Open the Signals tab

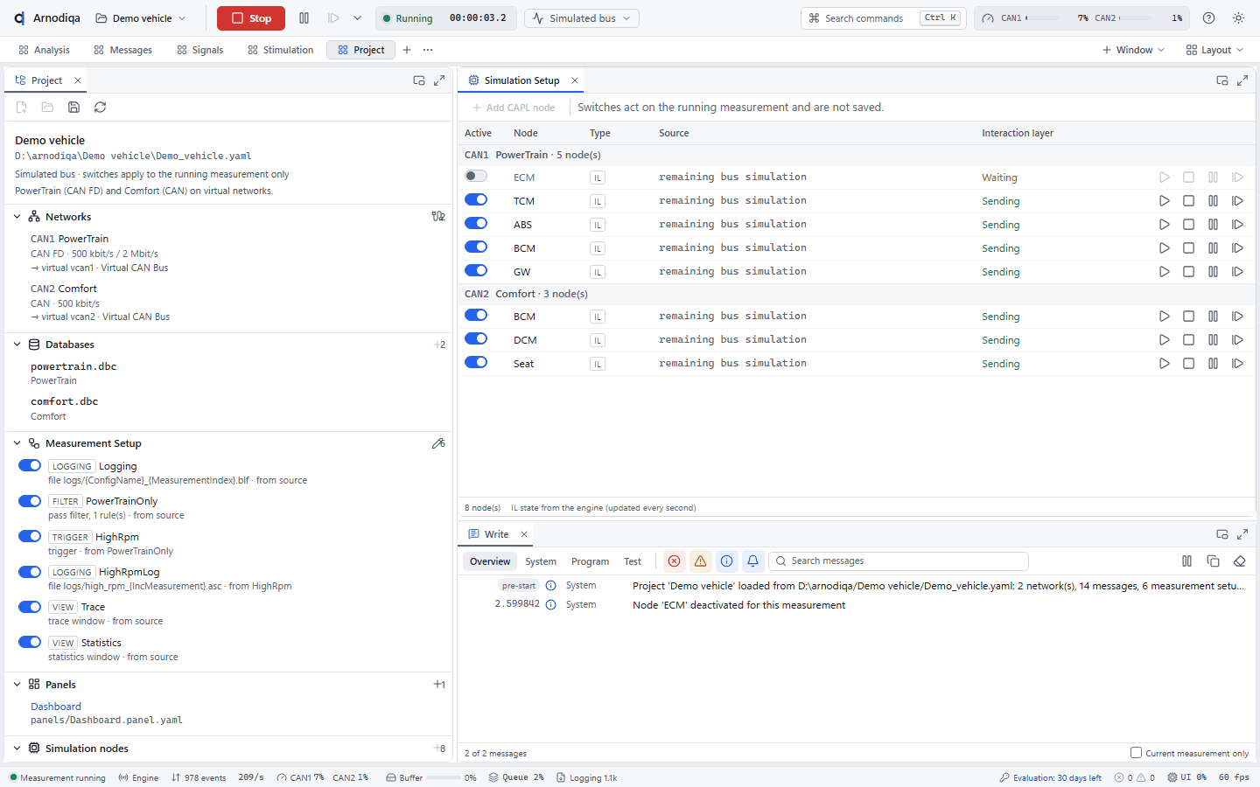[199, 50]
